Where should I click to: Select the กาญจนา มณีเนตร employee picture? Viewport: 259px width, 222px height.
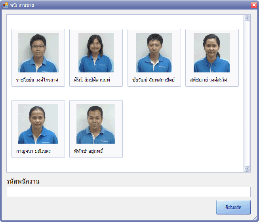(38, 124)
